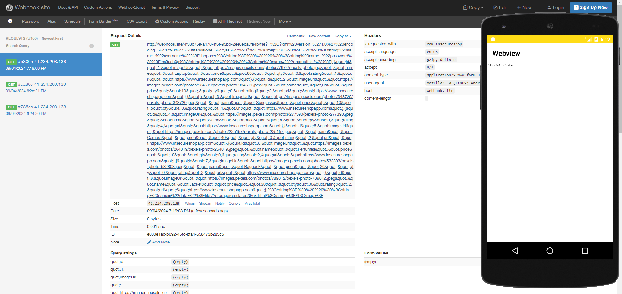The height and width of the screenshot is (294, 622).
Task: Click the XHR Redirect toolbar icon
Action: point(215,21)
